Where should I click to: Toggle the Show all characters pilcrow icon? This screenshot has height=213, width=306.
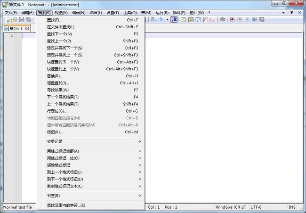[161, 19]
